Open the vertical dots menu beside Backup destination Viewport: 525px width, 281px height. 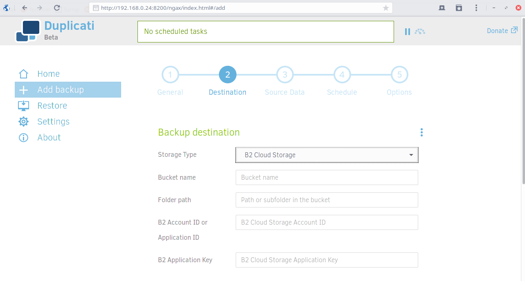tap(421, 132)
